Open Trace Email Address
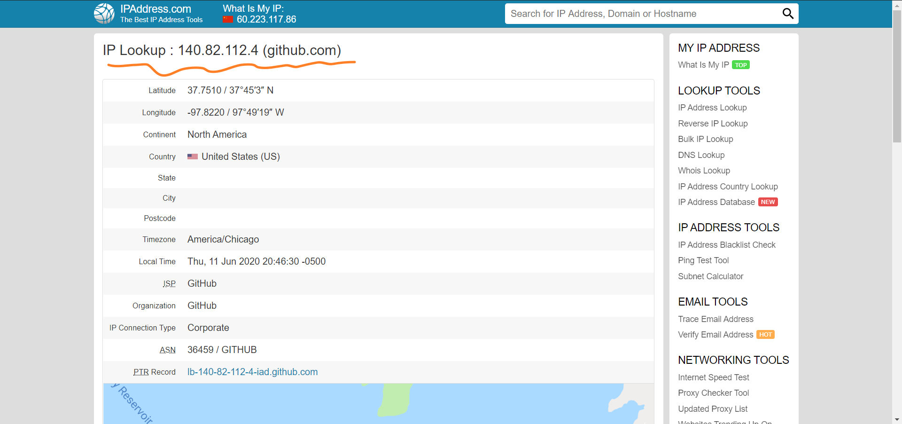Screen dimensions: 902x424 point(715,319)
